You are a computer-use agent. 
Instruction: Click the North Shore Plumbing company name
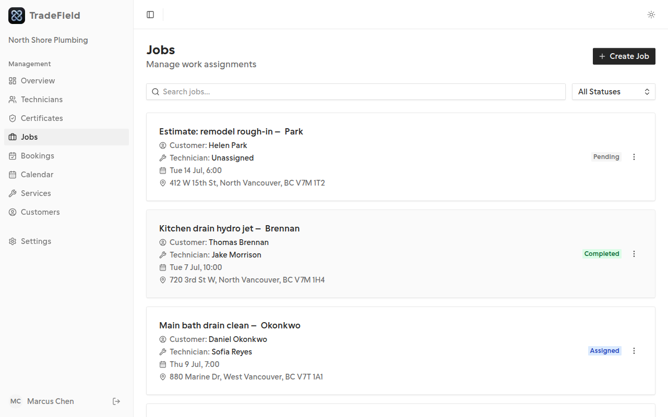pyautogui.click(x=48, y=40)
